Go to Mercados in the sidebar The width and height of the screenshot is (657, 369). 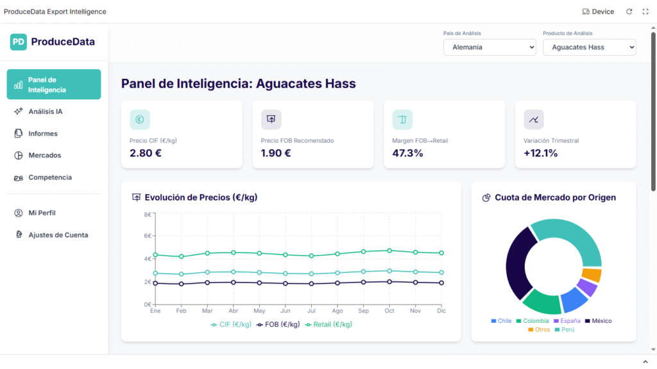[44, 155]
